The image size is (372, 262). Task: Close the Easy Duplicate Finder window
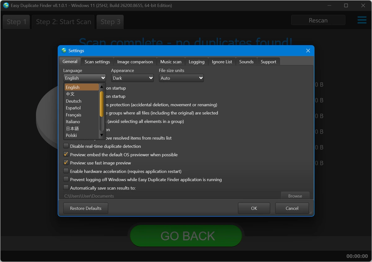[x=363, y=5]
